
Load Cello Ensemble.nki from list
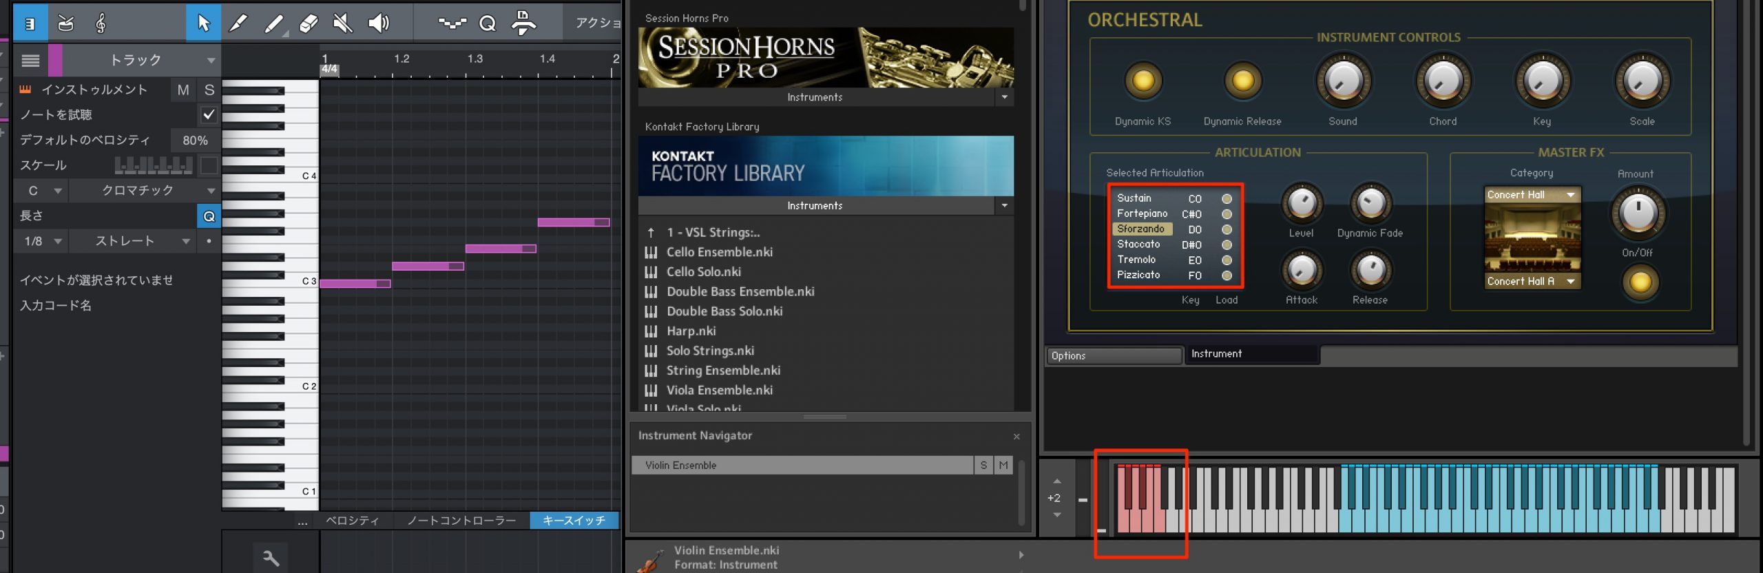[x=719, y=252]
